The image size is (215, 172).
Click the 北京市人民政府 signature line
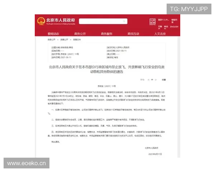(152, 148)
